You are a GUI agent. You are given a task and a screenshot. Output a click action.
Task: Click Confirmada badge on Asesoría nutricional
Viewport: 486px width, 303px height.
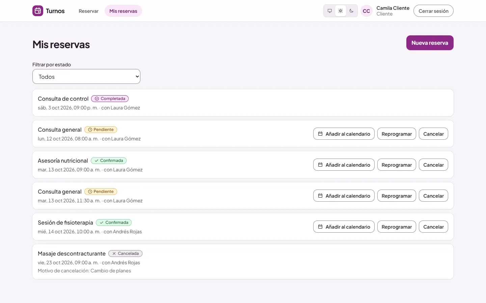click(109, 161)
